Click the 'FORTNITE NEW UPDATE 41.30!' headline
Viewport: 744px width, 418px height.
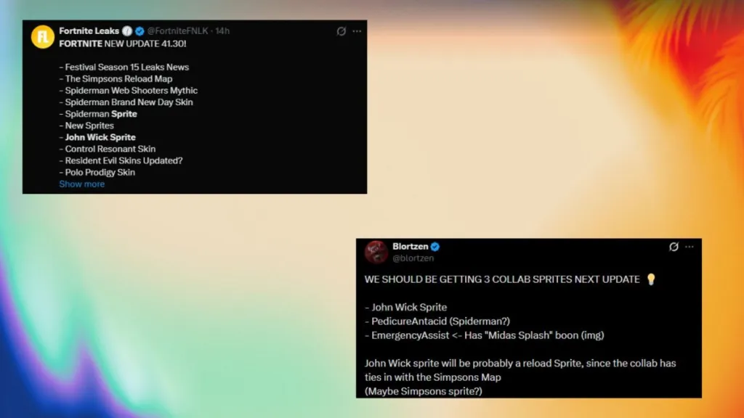click(123, 44)
